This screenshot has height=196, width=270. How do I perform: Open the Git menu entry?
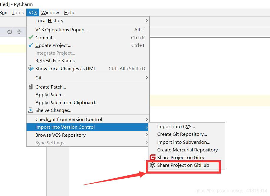pyautogui.click(x=88, y=78)
